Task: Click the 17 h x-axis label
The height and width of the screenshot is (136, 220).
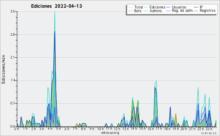Action: coord(159,129)
